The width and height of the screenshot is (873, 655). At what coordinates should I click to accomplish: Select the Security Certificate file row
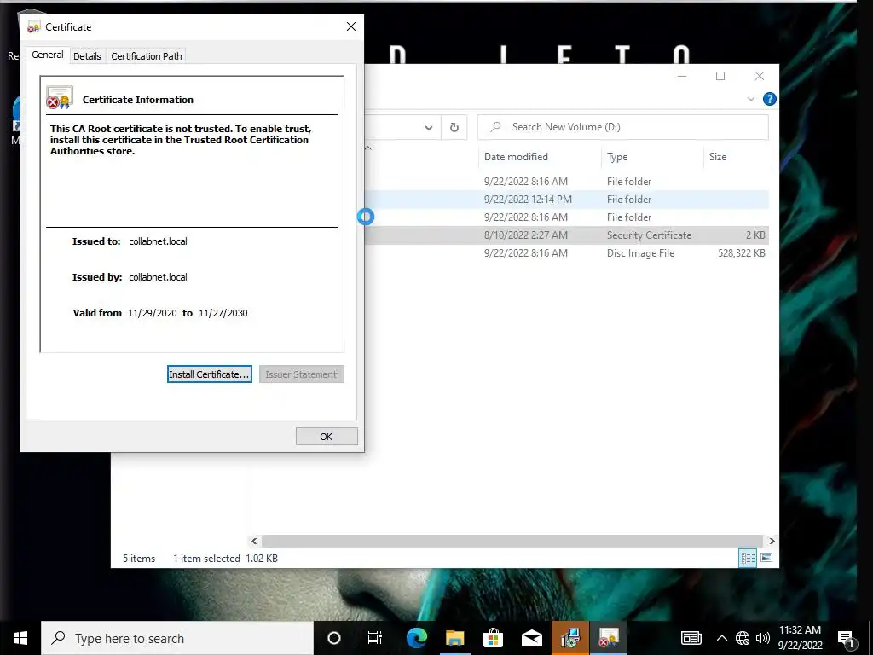(x=567, y=235)
